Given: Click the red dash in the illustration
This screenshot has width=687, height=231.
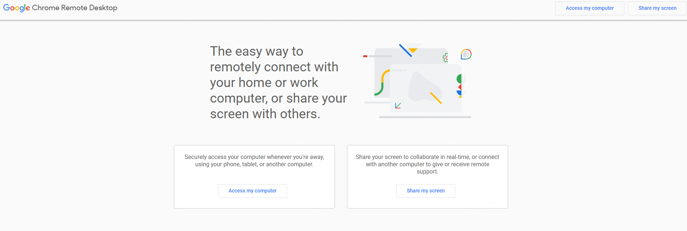Looking at the screenshot, I should pyautogui.click(x=365, y=56).
